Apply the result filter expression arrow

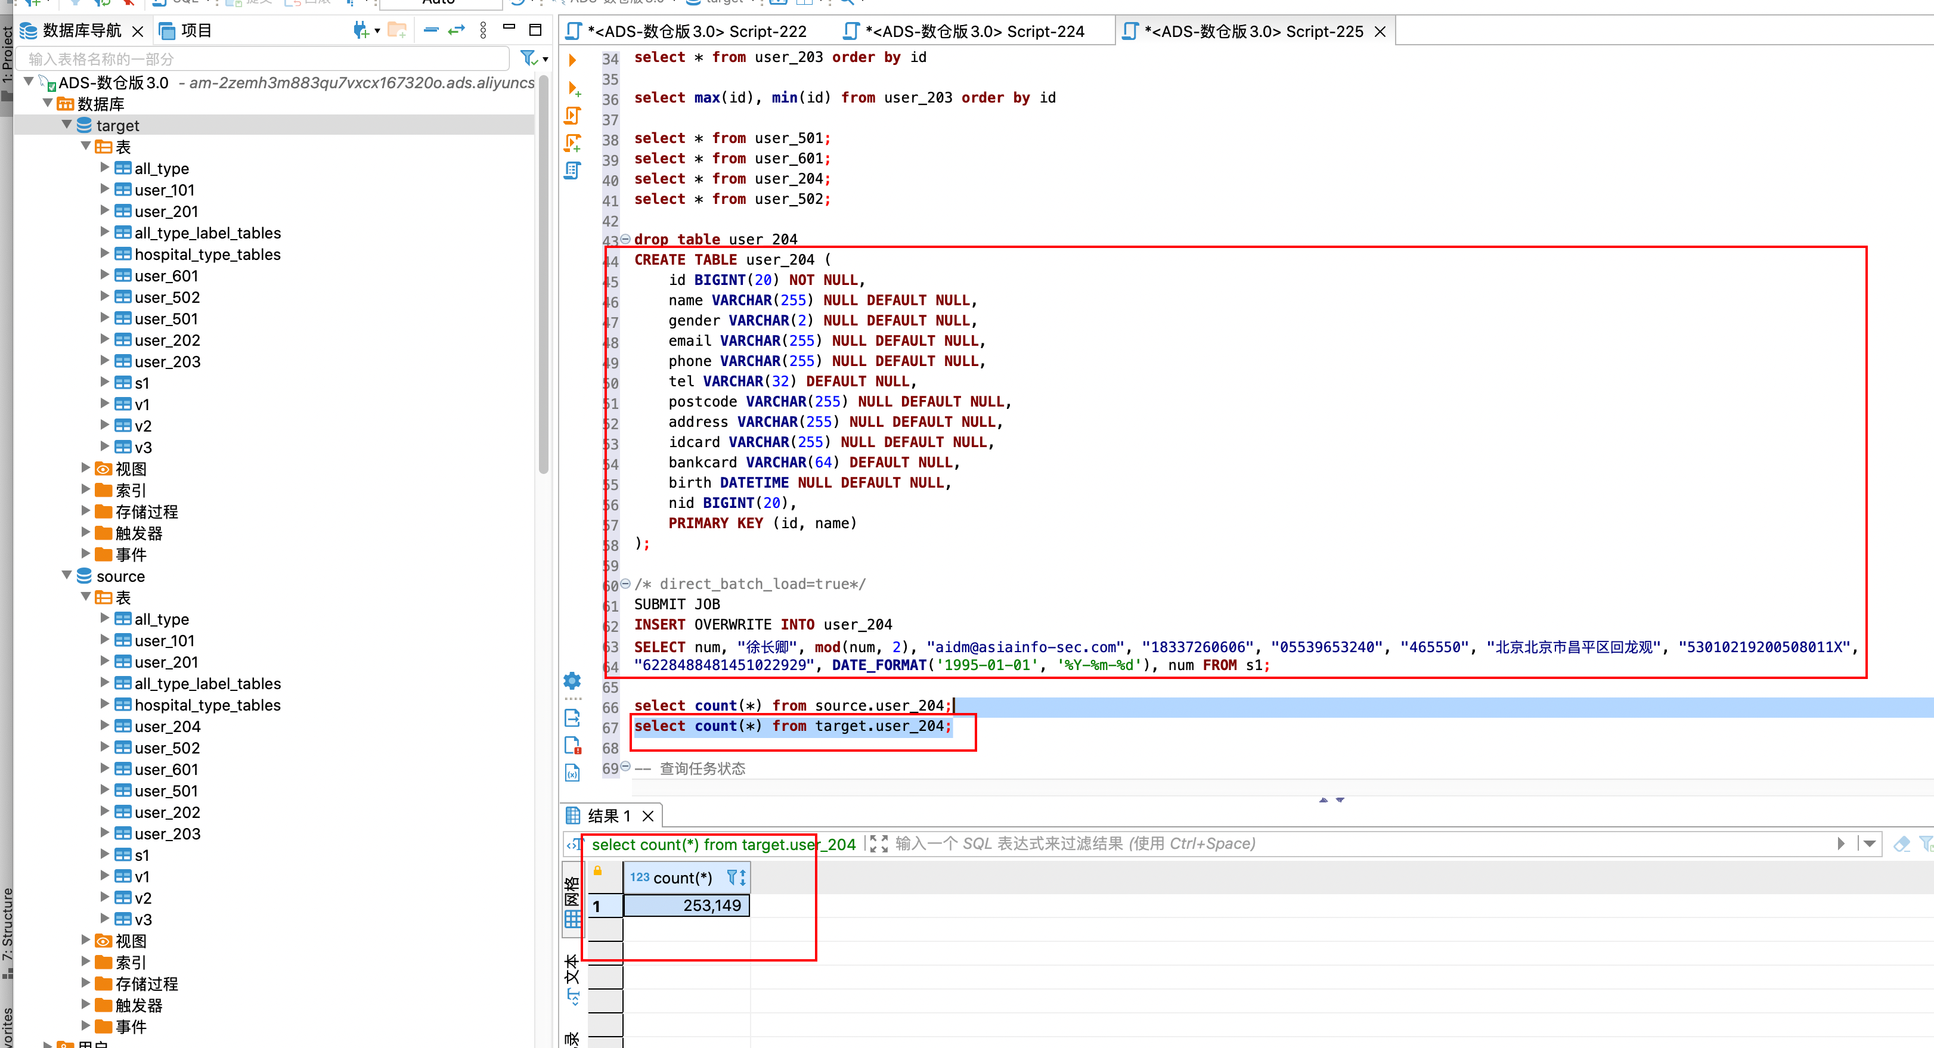[1841, 844]
